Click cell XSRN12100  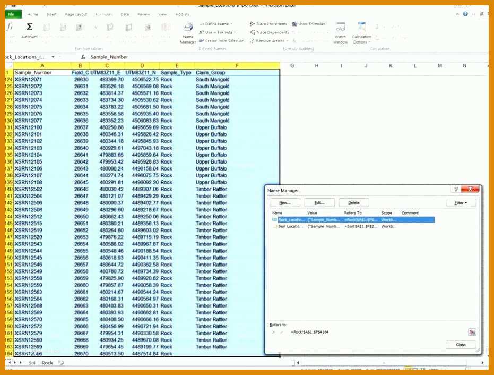pos(42,127)
